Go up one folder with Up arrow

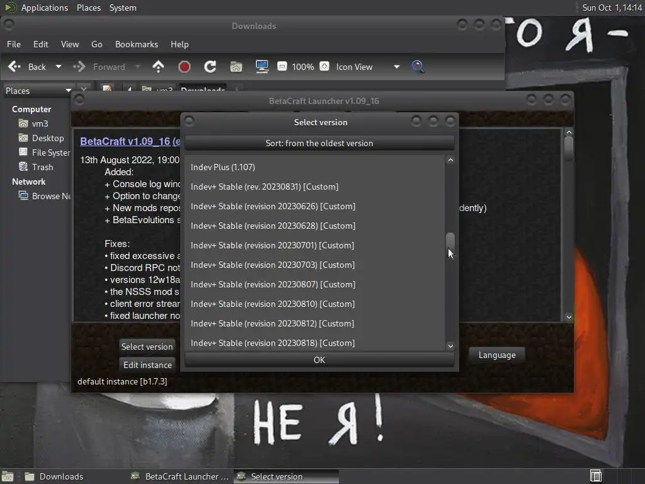tap(158, 67)
